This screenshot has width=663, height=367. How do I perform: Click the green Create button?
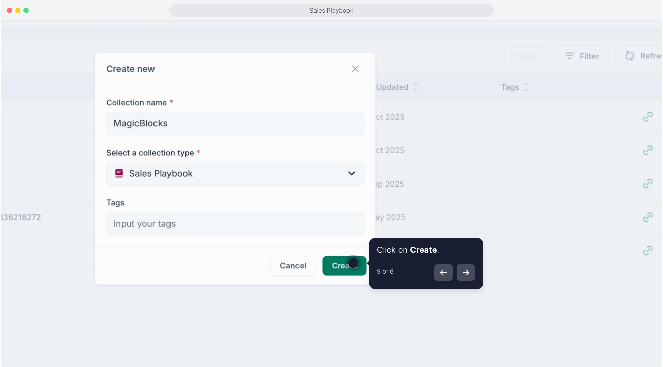click(x=344, y=266)
